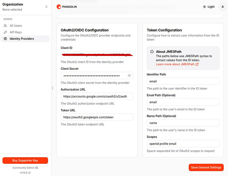This screenshot has width=228, height=176.
Task: Click the Save General Settings button
Action: (206, 167)
